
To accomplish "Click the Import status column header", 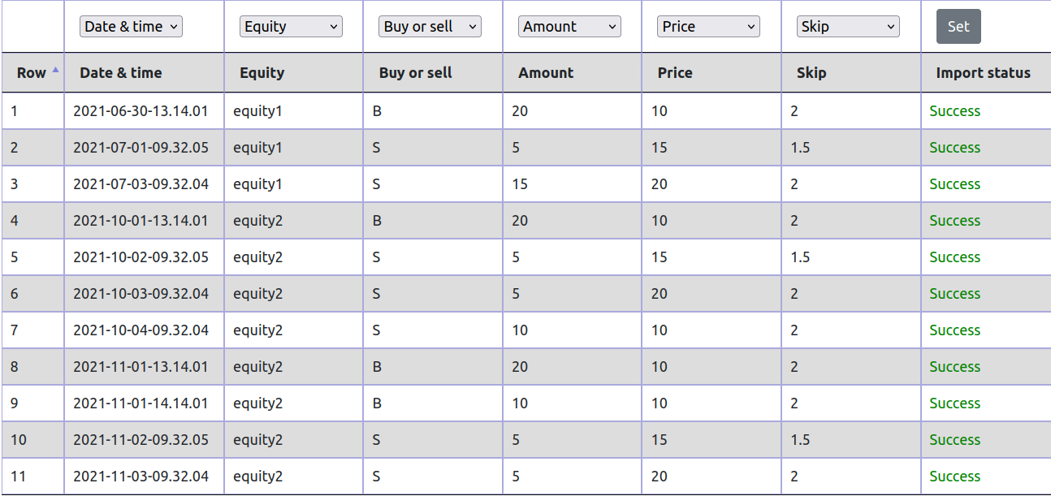I will pos(983,73).
